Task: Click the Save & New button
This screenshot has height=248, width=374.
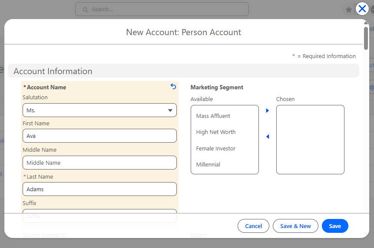Action: coord(295,226)
